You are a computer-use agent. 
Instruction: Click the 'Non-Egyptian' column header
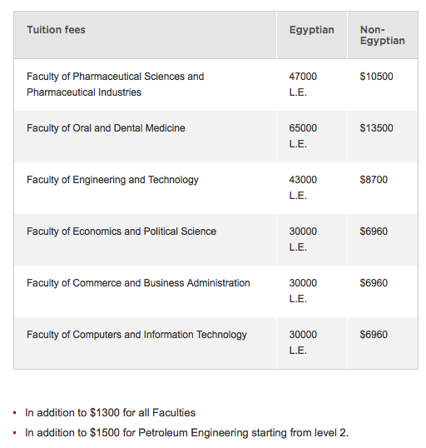click(x=382, y=35)
